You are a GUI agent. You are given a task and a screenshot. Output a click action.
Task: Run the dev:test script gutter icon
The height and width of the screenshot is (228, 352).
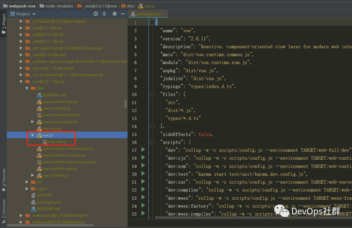(x=143, y=174)
